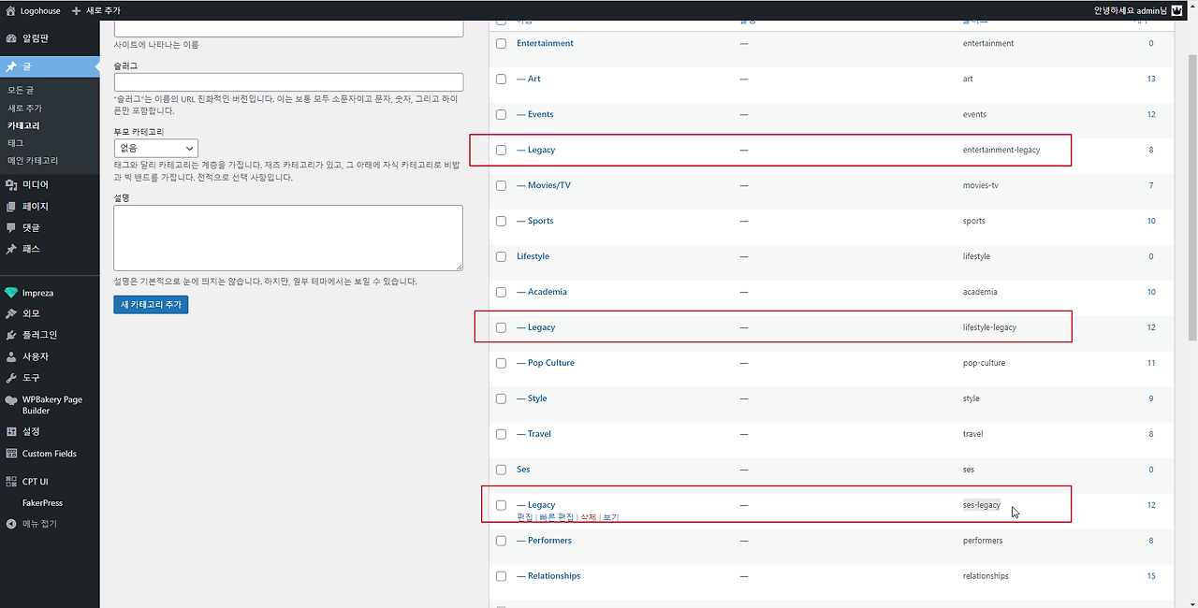This screenshot has height=608, width=1198.
Task: Tick the Performers row checkbox
Action: (x=501, y=541)
